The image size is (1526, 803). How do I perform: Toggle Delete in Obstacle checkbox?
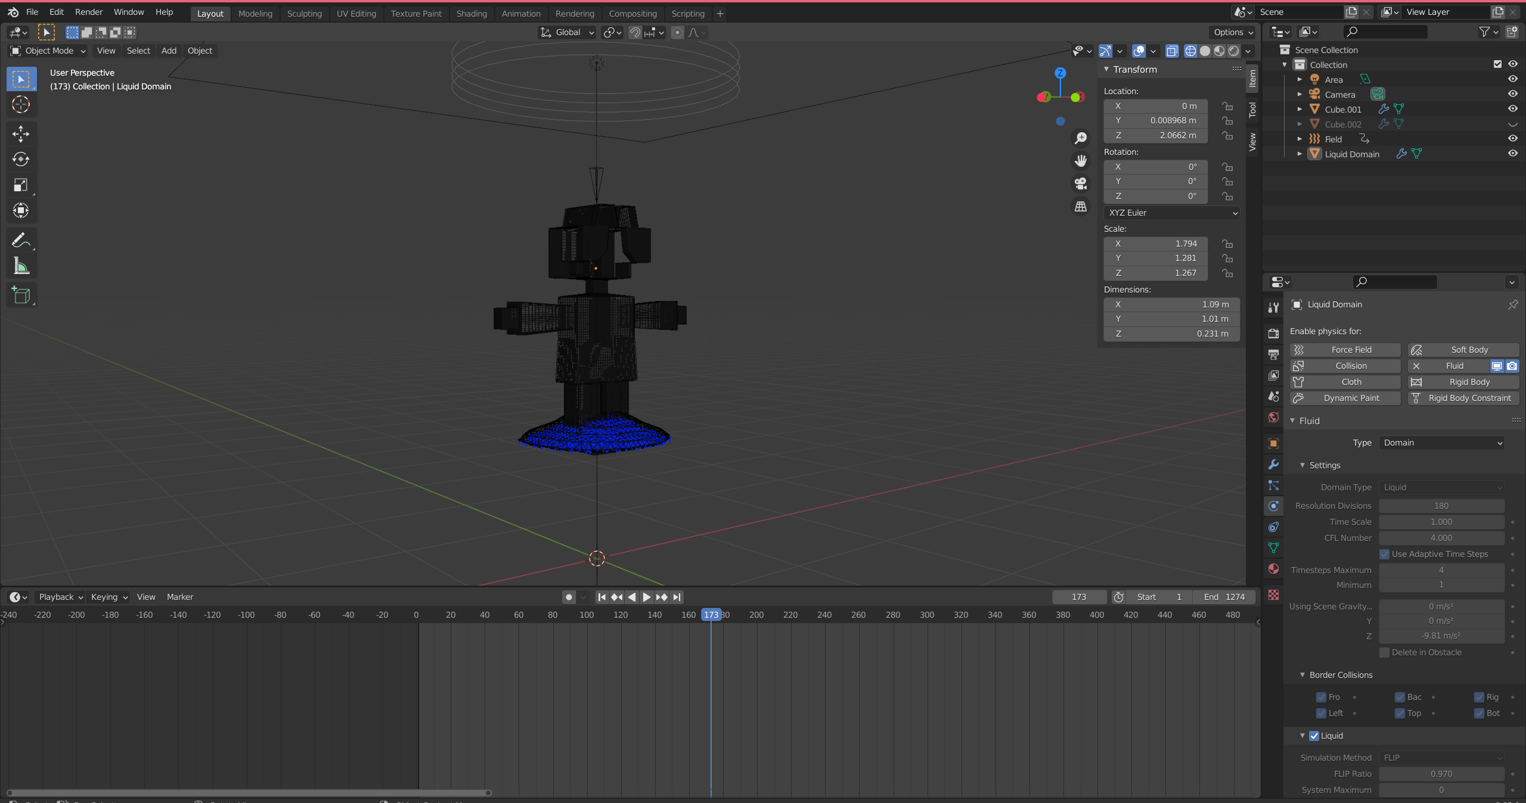point(1384,652)
